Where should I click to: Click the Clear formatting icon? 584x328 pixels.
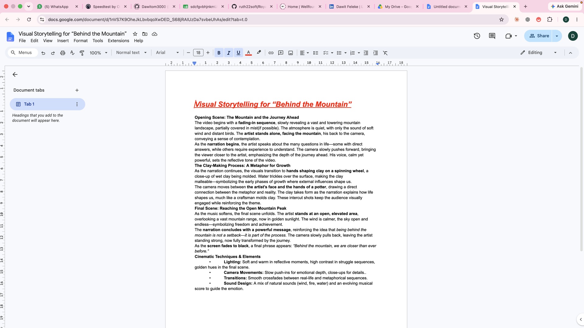(385, 53)
